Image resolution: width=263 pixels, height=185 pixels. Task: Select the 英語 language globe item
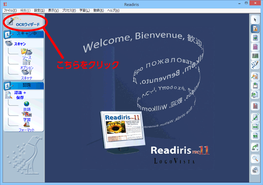(27, 106)
